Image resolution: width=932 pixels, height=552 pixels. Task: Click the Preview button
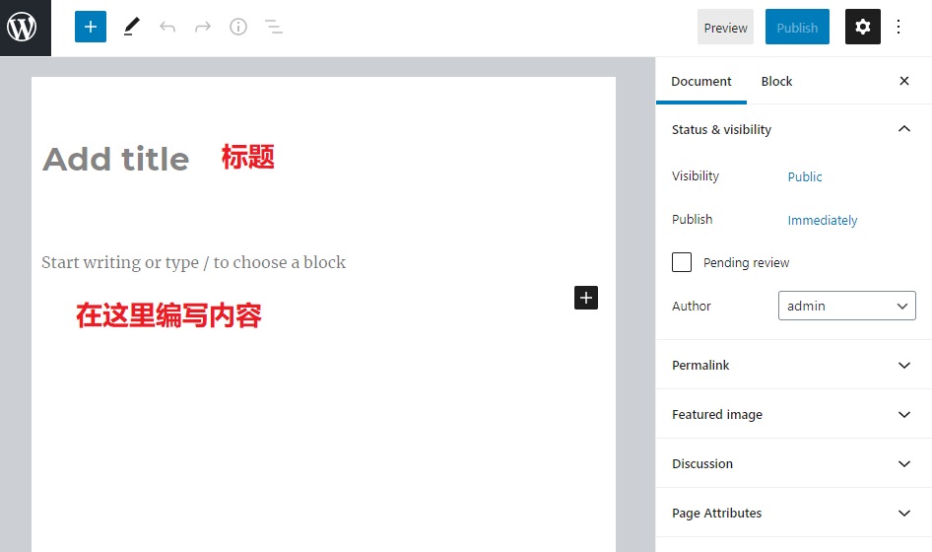click(x=725, y=28)
